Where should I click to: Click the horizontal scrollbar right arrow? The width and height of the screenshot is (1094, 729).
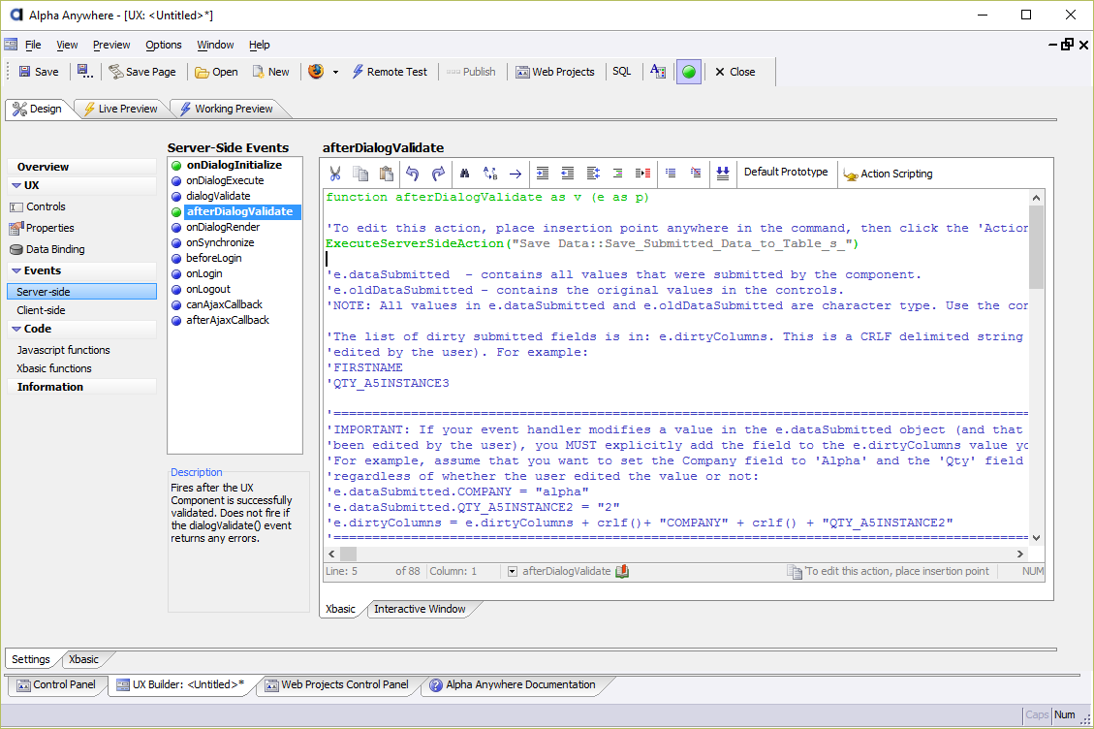pos(1020,554)
